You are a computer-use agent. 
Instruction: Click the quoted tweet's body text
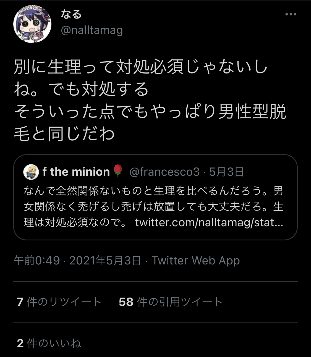coord(153,206)
